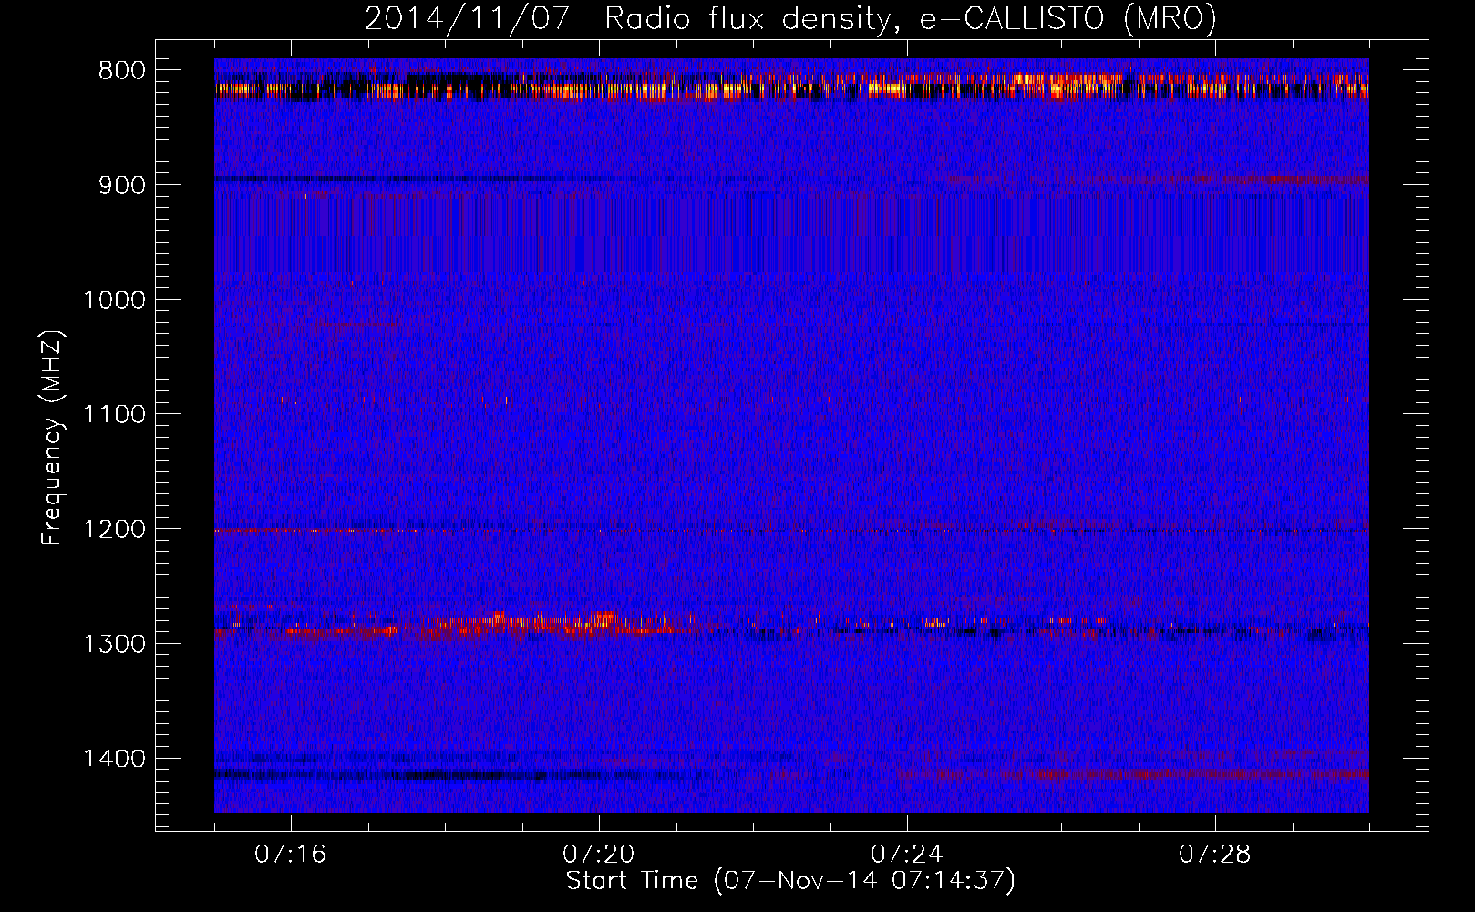The width and height of the screenshot is (1475, 912).
Task: Select the 1100 frequency tick label
Action: [113, 415]
